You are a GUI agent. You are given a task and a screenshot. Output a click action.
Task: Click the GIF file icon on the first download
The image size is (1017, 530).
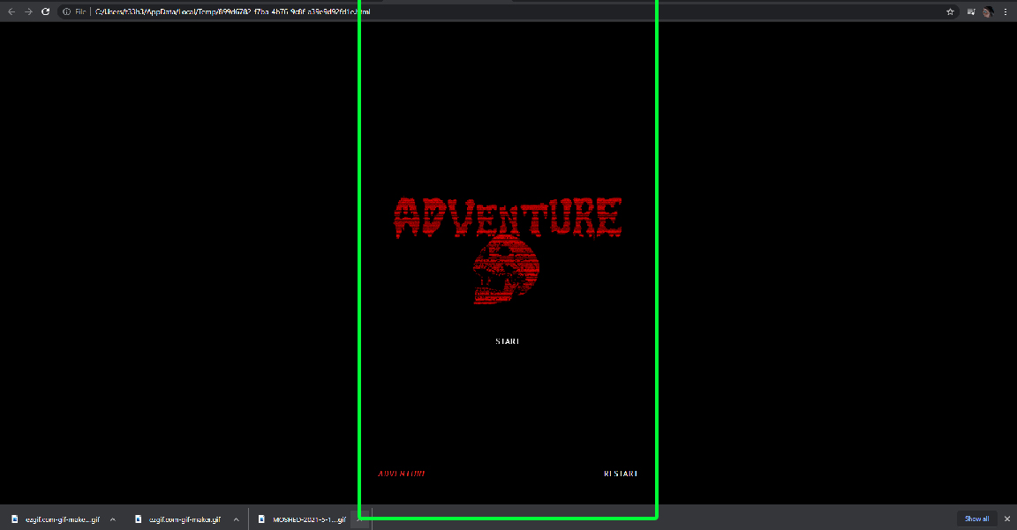pyautogui.click(x=14, y=519)
